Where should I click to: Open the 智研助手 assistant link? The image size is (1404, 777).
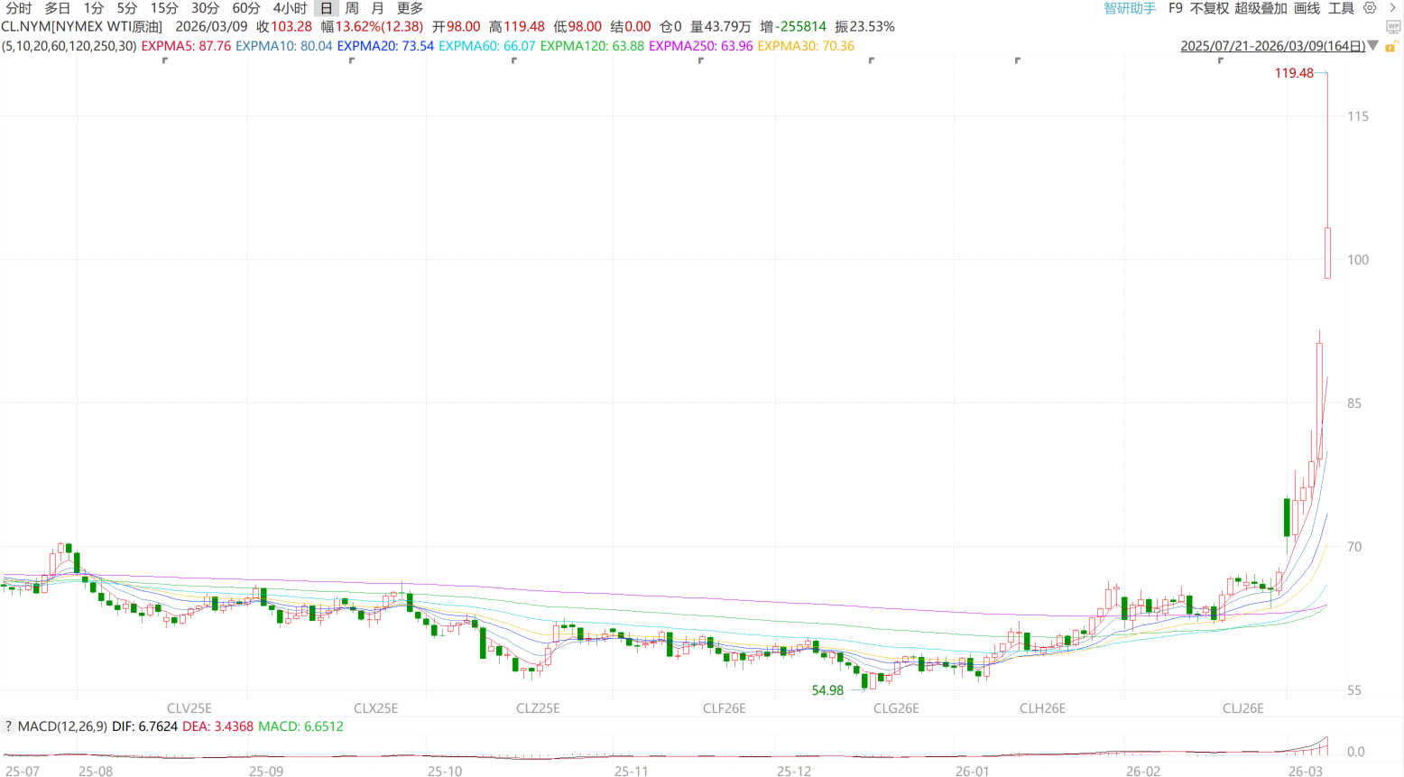coord(1130,8)
